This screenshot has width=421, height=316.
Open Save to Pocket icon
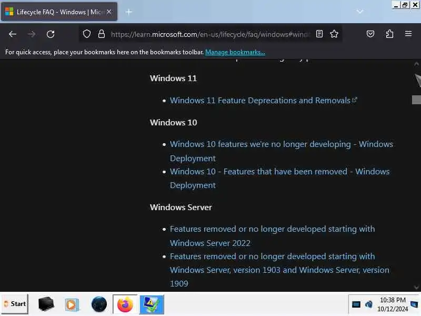click(370, 34)
